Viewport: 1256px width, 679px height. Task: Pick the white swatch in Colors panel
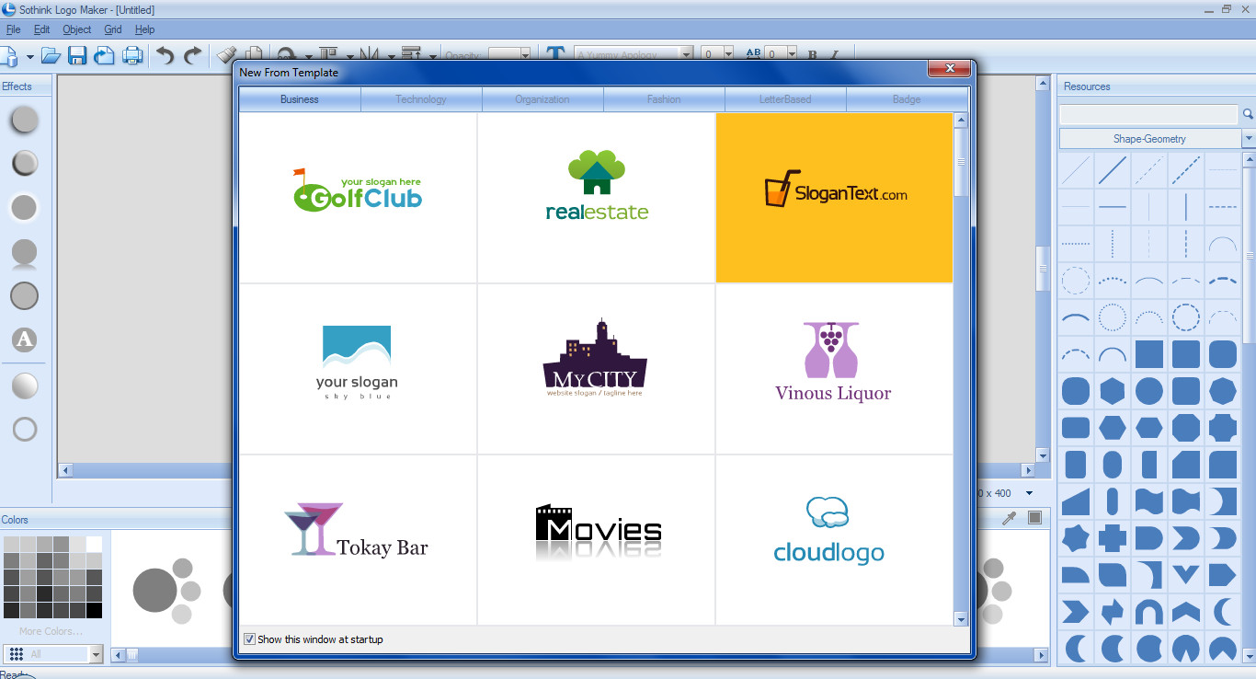[x=94, y=544]
